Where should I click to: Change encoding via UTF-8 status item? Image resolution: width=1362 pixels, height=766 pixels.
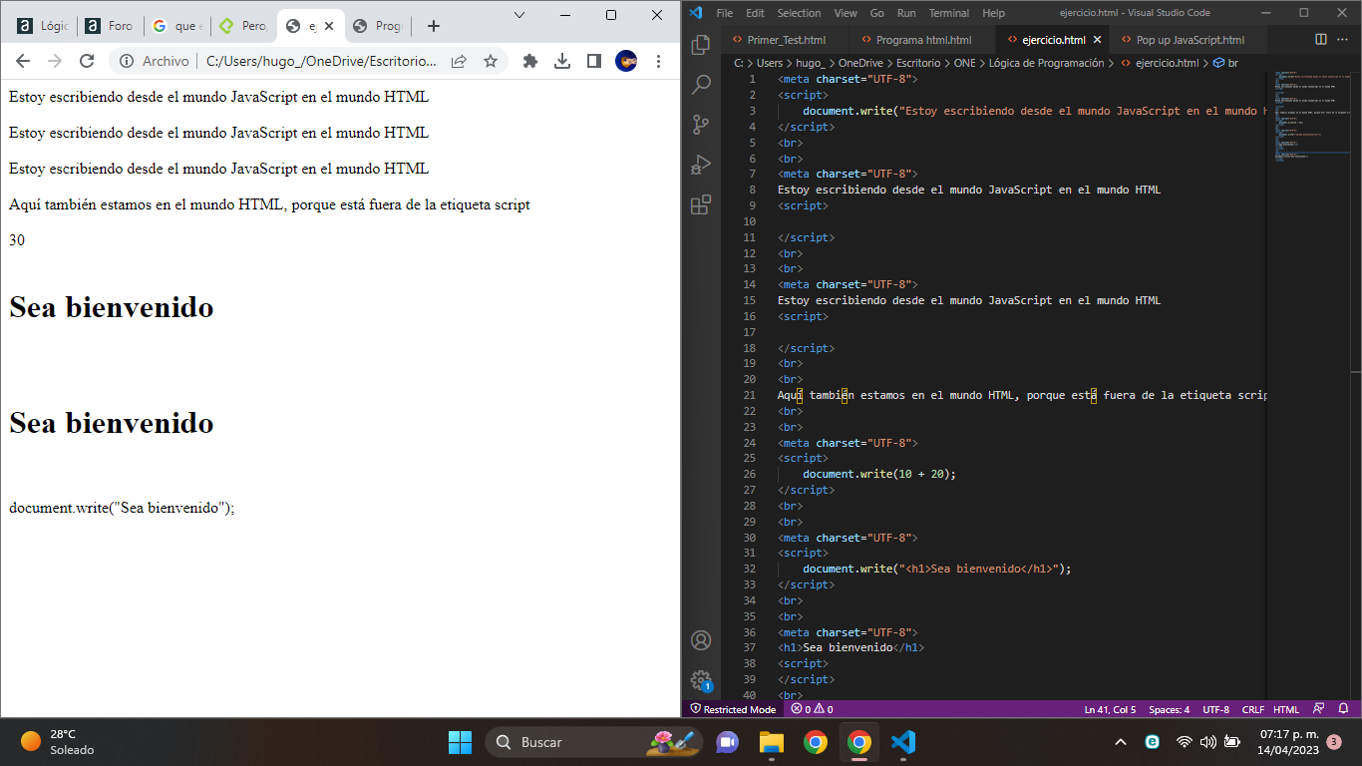(1215, 709)
